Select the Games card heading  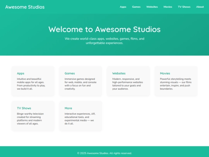[x=70, y=73]
